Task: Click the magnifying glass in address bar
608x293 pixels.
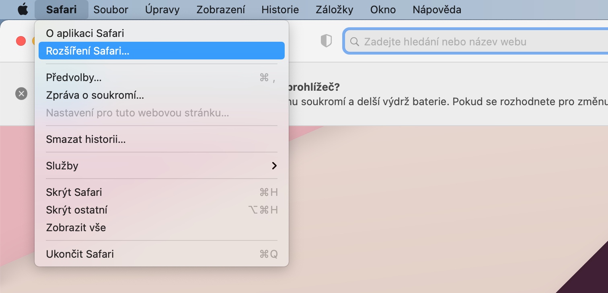Action: 354,42
